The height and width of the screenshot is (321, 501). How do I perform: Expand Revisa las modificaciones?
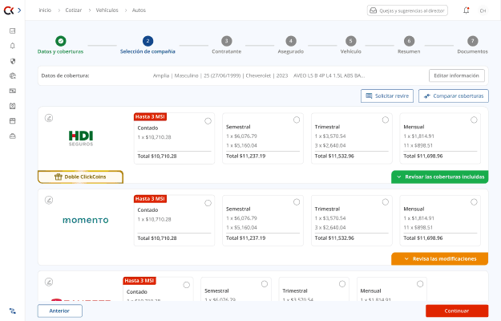(x=439, y=259)
